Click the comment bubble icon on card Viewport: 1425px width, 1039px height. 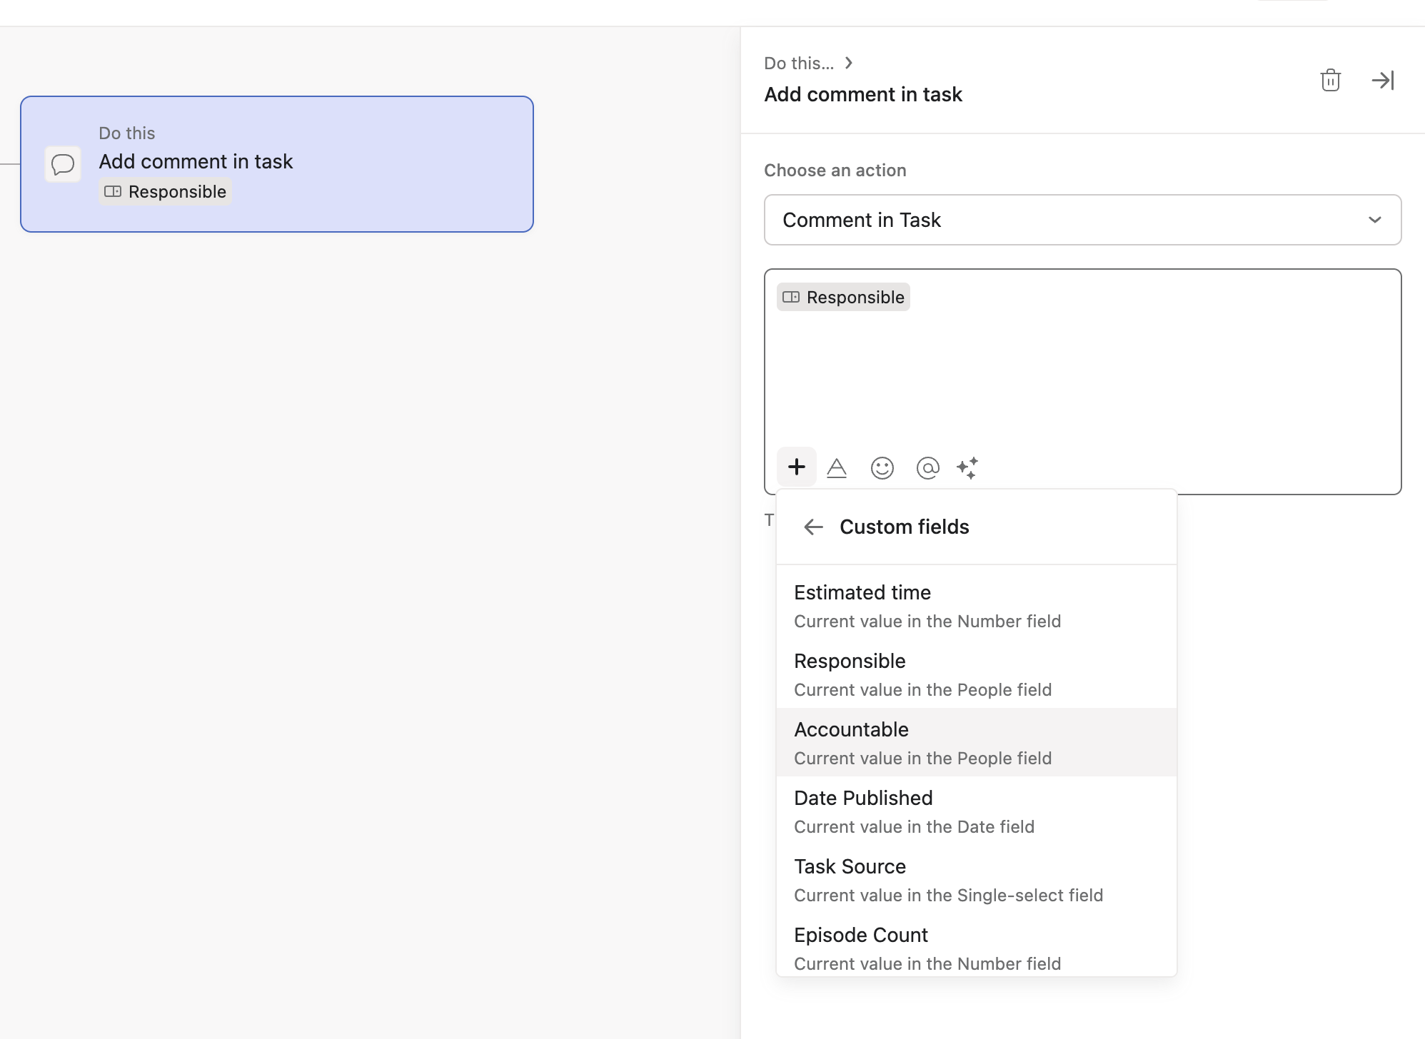click(63, 164)
